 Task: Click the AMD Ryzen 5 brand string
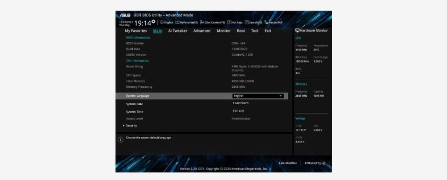[x=255, y=68]
